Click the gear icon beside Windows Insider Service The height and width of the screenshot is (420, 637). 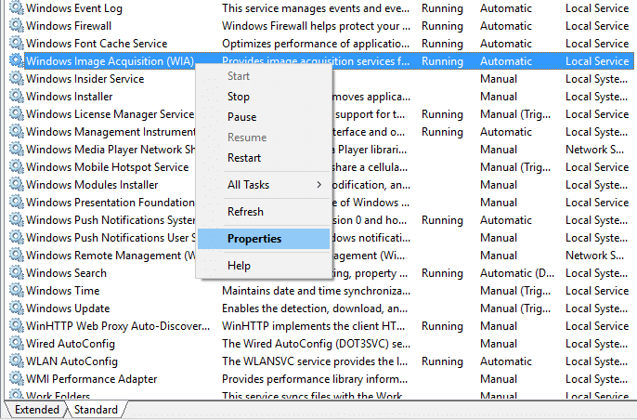tap(17, 78)
